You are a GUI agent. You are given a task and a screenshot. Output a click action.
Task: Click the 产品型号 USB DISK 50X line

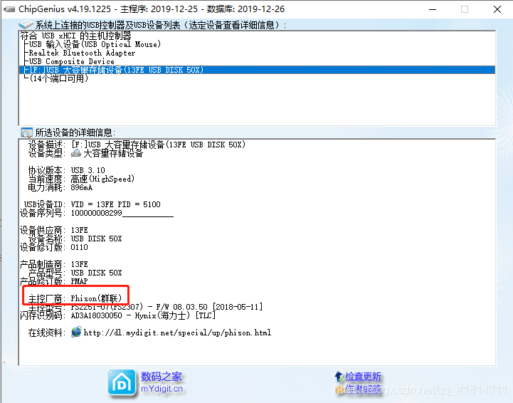pos(75,273)
